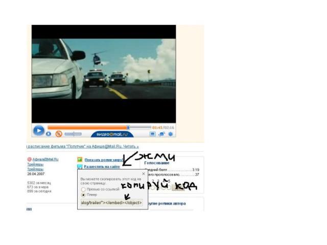Click the "Разместить на сайте" link

point(102,167)
